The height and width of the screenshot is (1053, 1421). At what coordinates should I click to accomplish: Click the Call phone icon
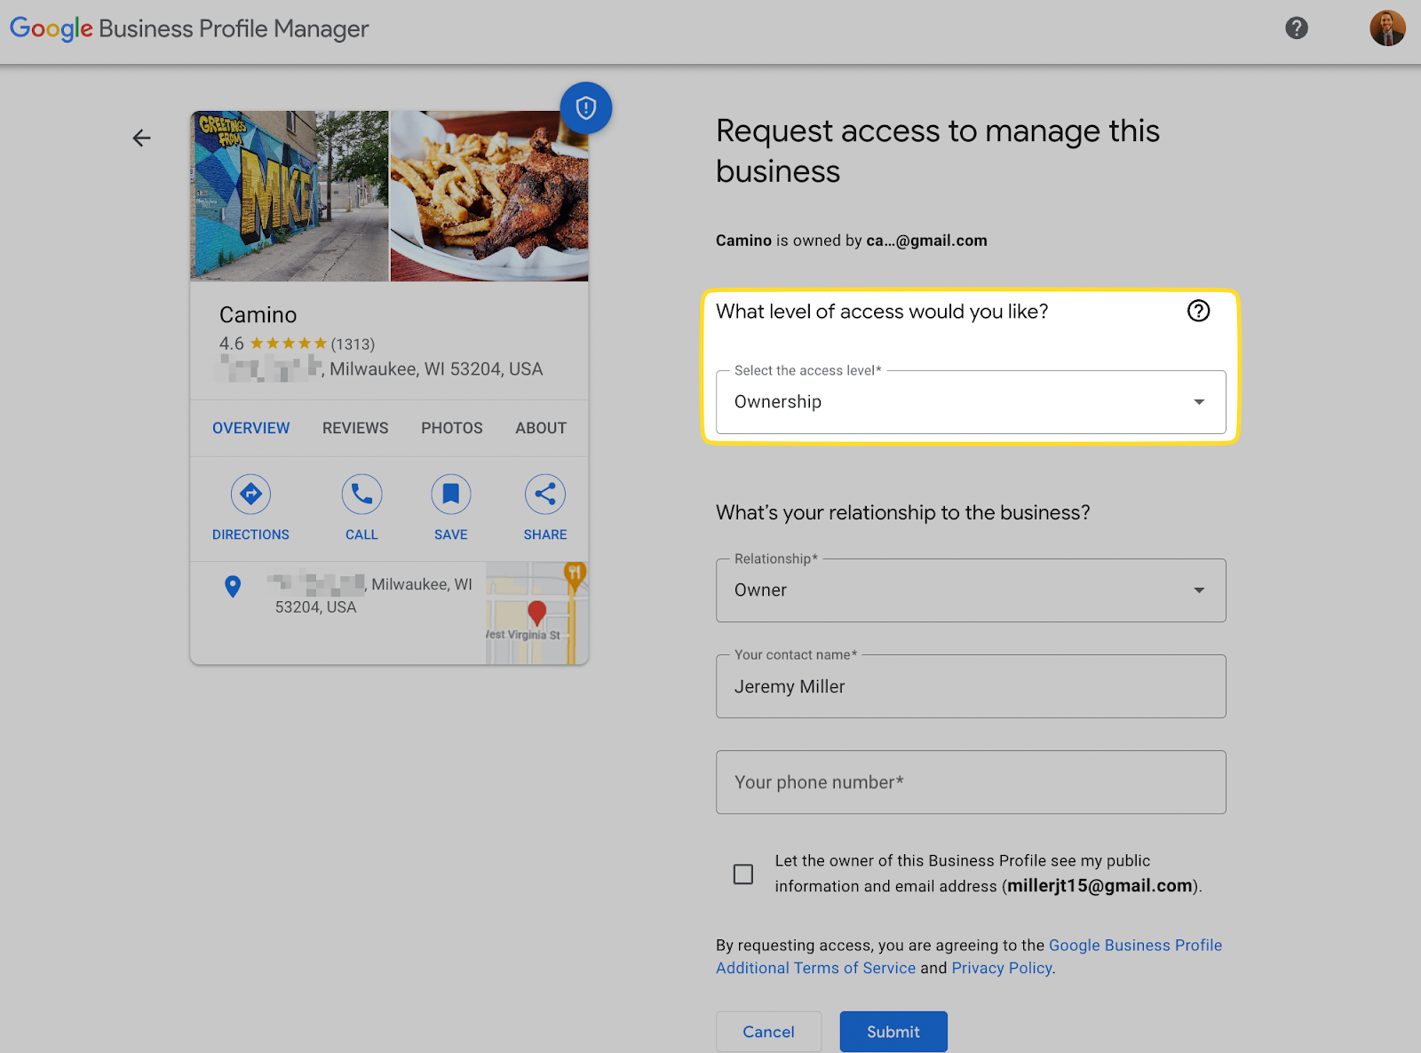(361, 494)
